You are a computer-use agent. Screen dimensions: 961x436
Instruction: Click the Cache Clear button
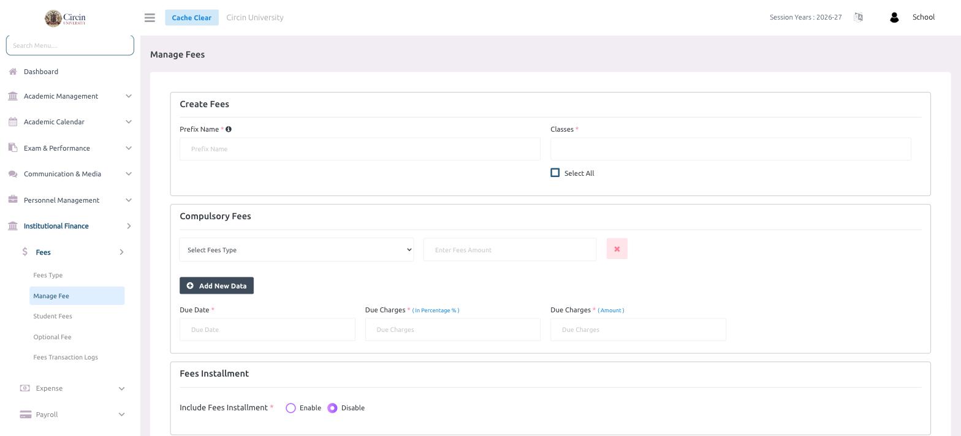[x=192, y=18]
